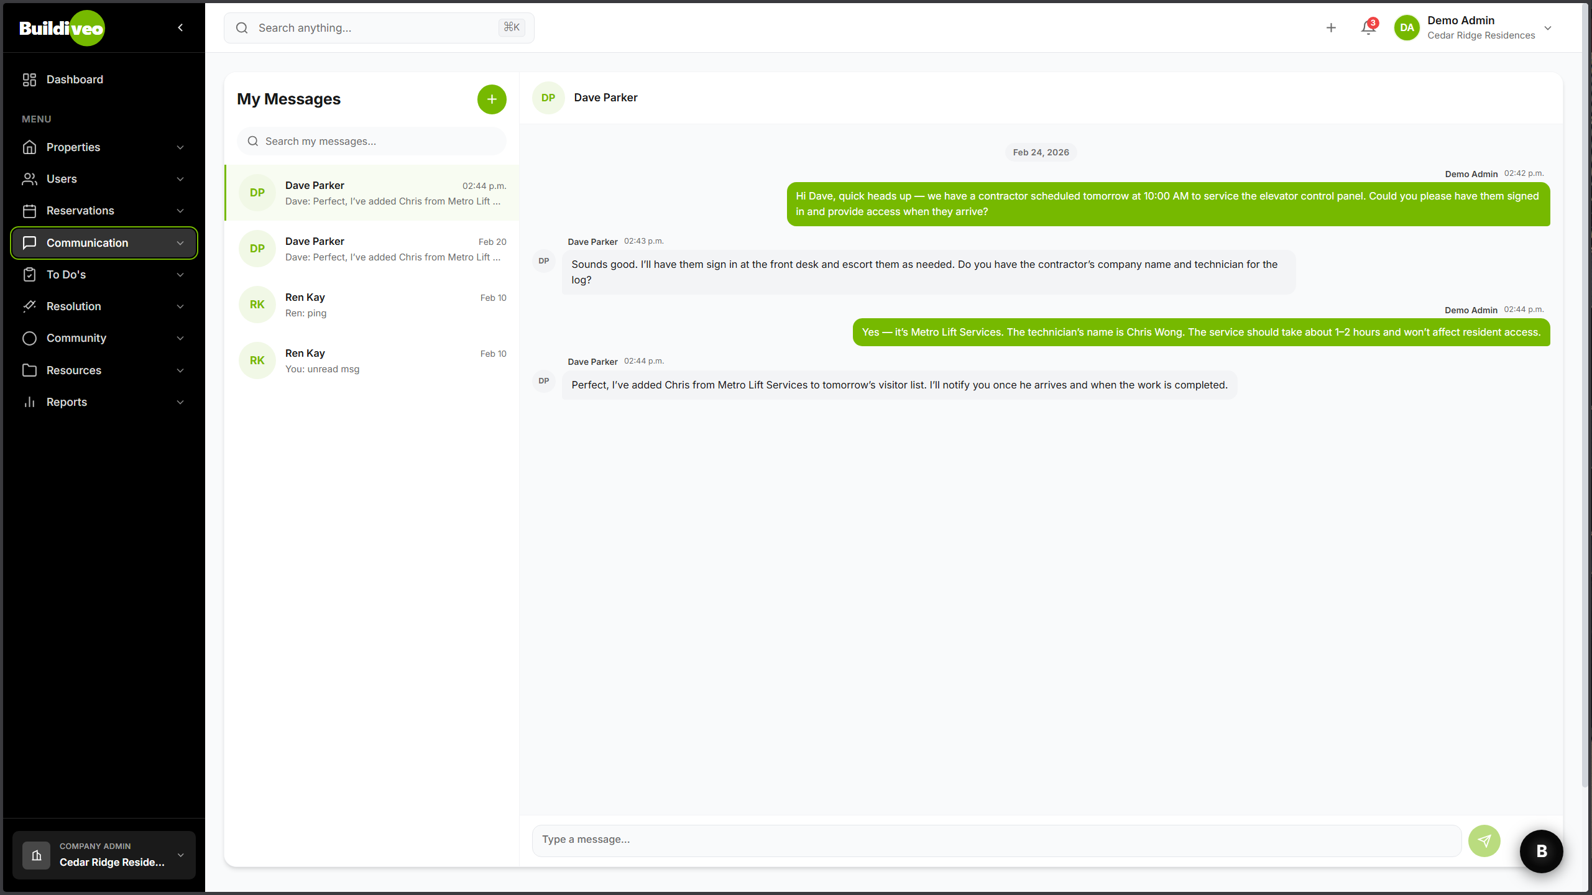Open the To Do's menu item
The width and height of the screenshot is (1592, 895).
[x=66, y=275]
